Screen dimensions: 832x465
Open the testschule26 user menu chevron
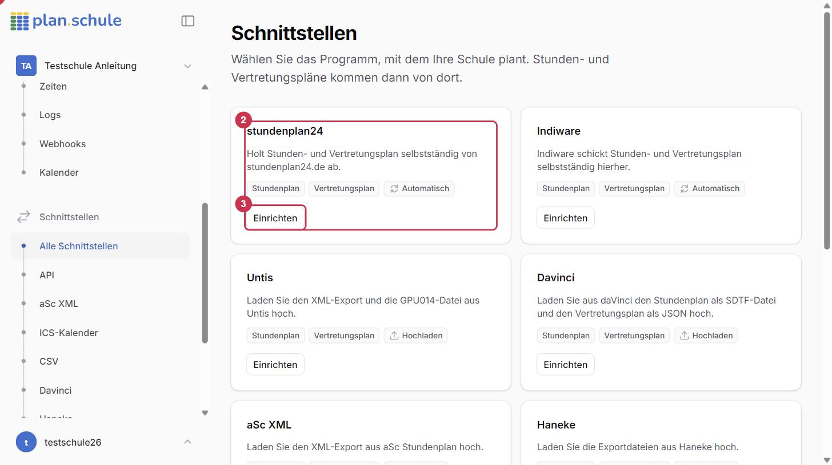pos(187,442)
